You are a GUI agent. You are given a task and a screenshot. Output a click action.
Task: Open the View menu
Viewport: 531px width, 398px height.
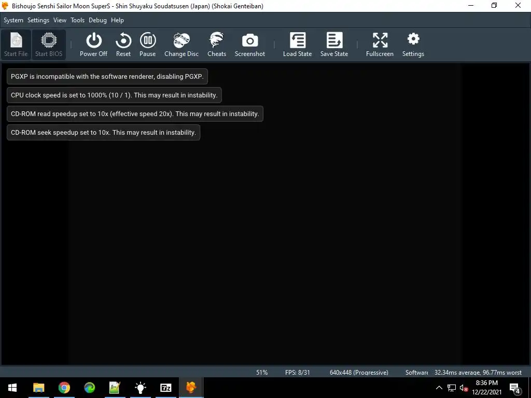pyautogui.click(x=60, y=20)
